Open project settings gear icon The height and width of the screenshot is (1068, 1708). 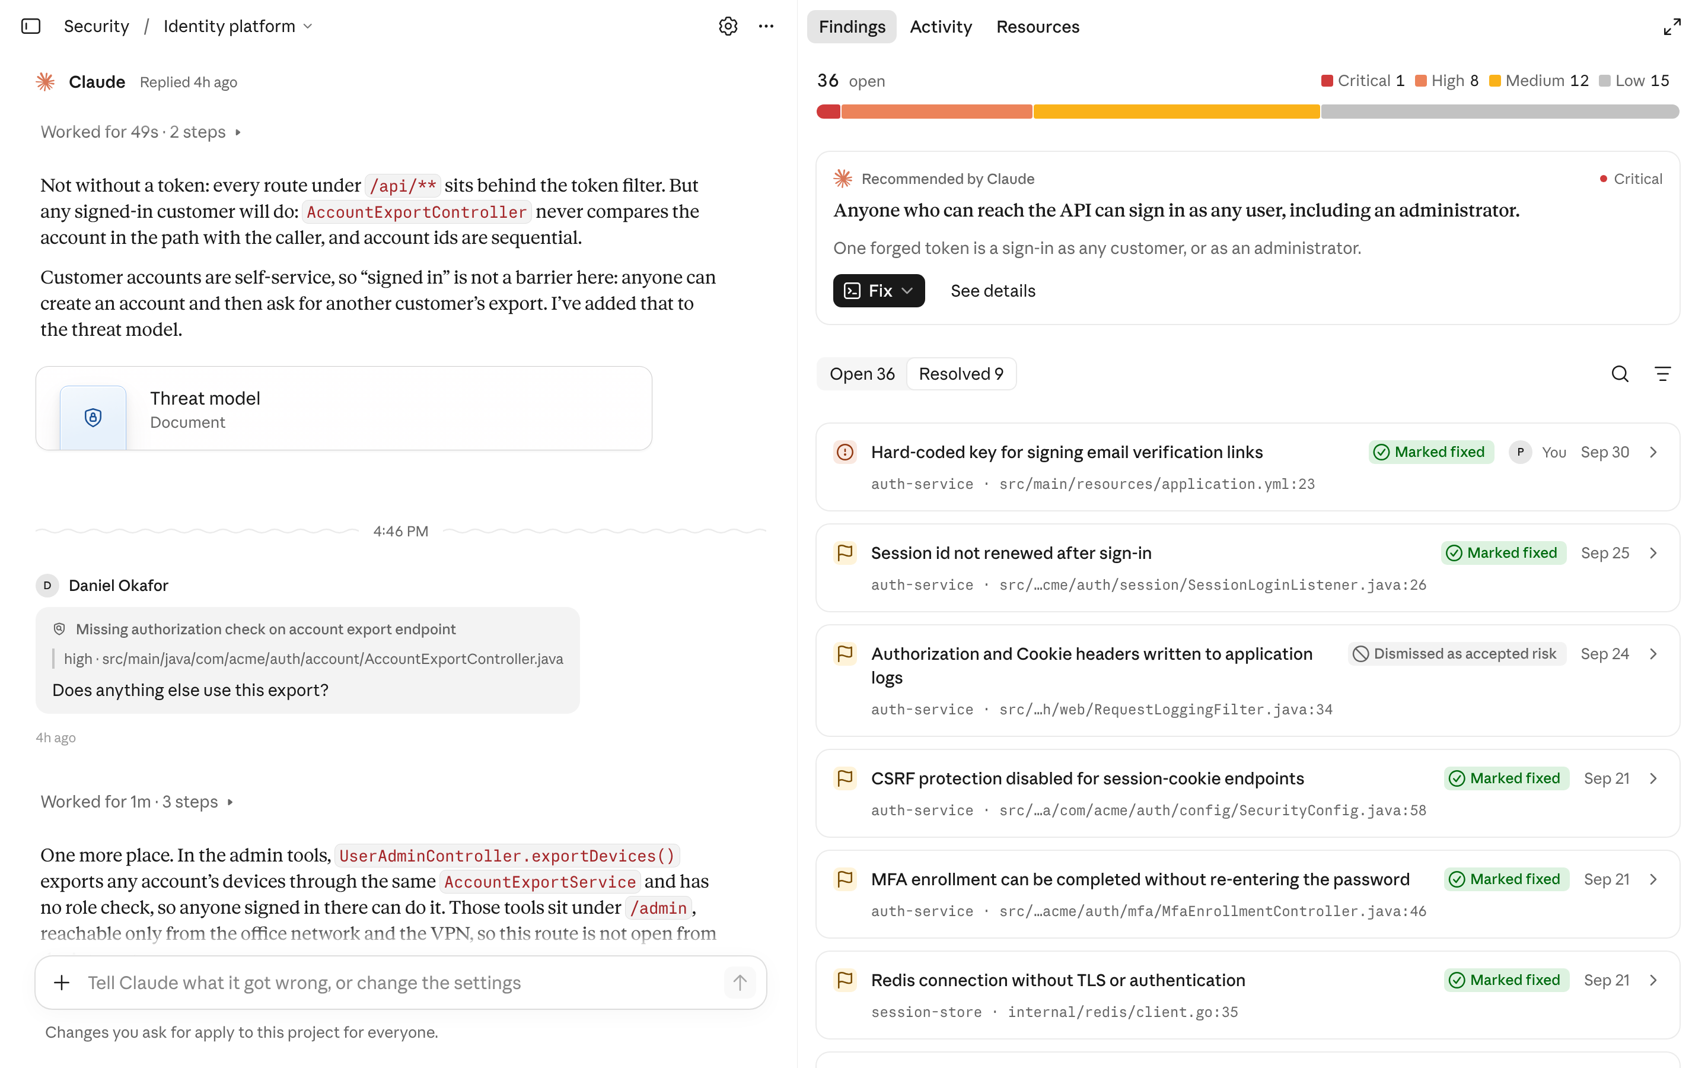(x=728, y=26)
